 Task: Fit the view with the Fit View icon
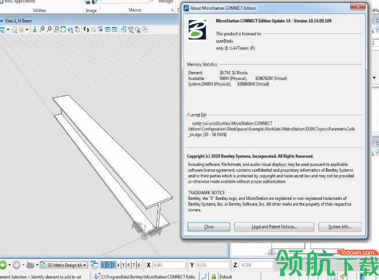63,29
